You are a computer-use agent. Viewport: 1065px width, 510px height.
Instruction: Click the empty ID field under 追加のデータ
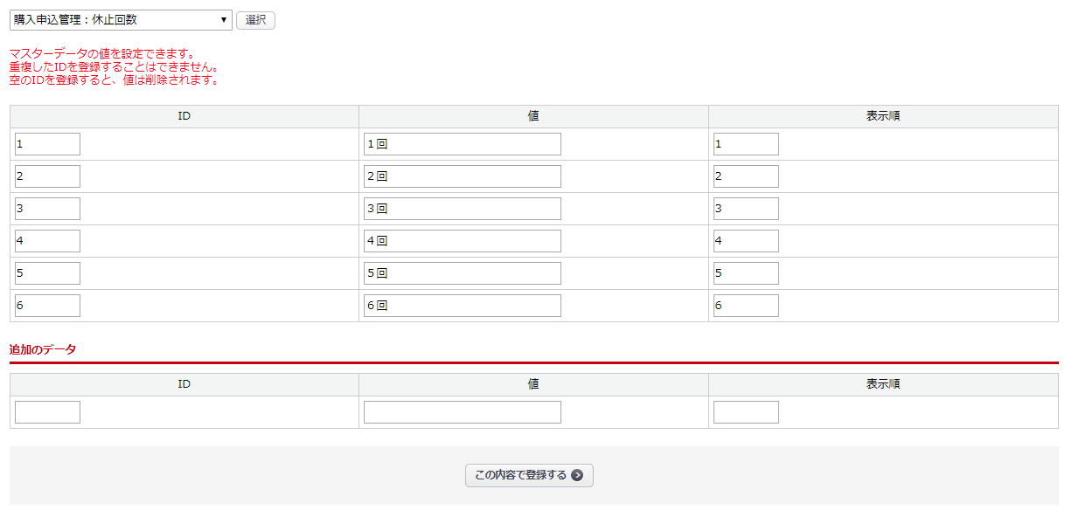click(x=47, y=412)
